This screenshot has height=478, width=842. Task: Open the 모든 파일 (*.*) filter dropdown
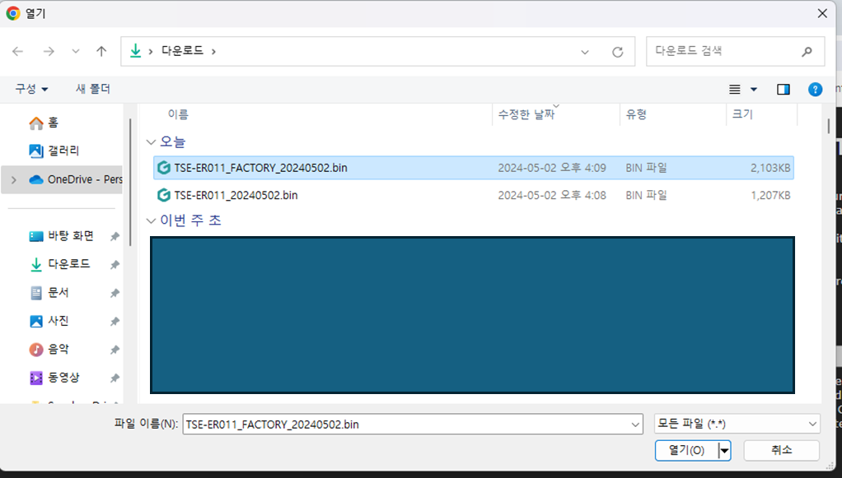[737, 424]
